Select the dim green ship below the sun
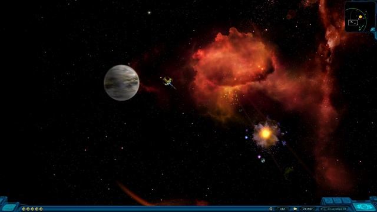 pos(288,173)
